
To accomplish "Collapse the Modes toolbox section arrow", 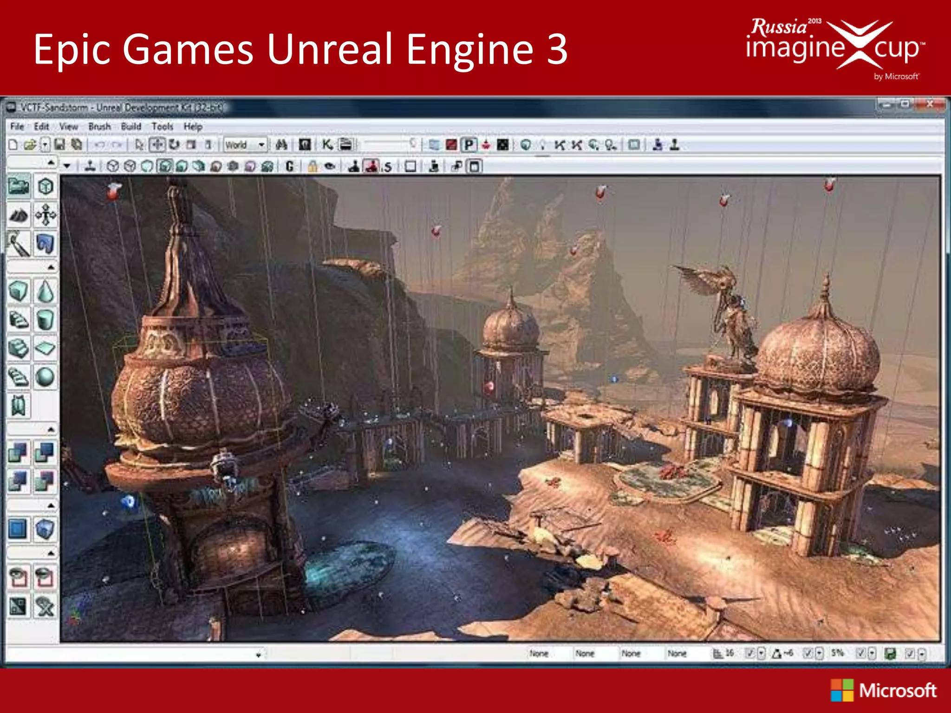I will coord(51,162).
